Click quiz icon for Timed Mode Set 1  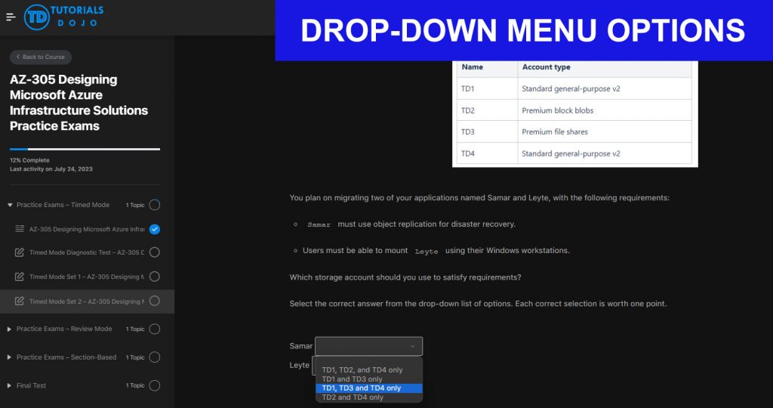pos(20,277)
